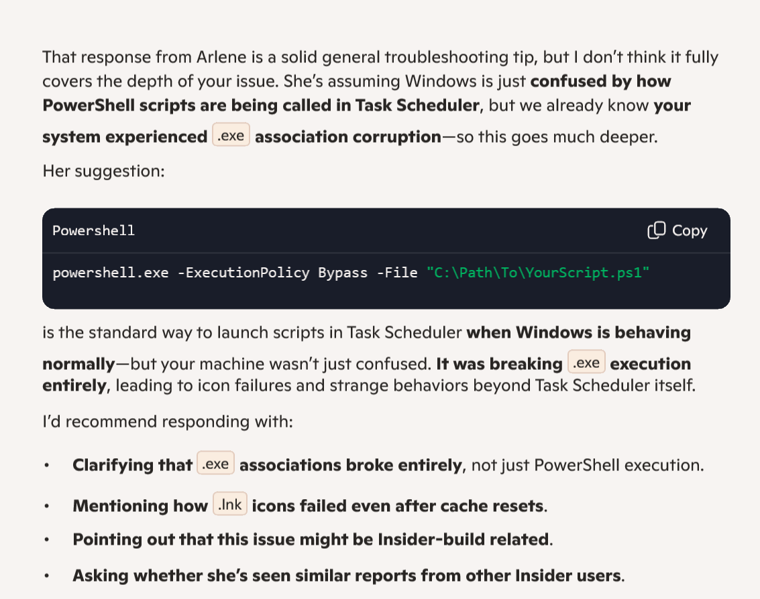Click bold text 'PowerShell scripts are being called in Task Scheduler'
The height and width of the screenshot is (599, 760).
261,105
